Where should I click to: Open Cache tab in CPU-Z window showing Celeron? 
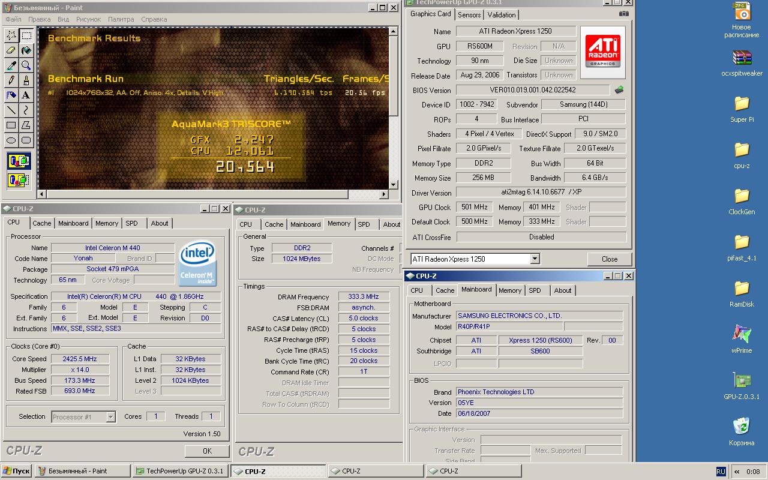point(42,223)
